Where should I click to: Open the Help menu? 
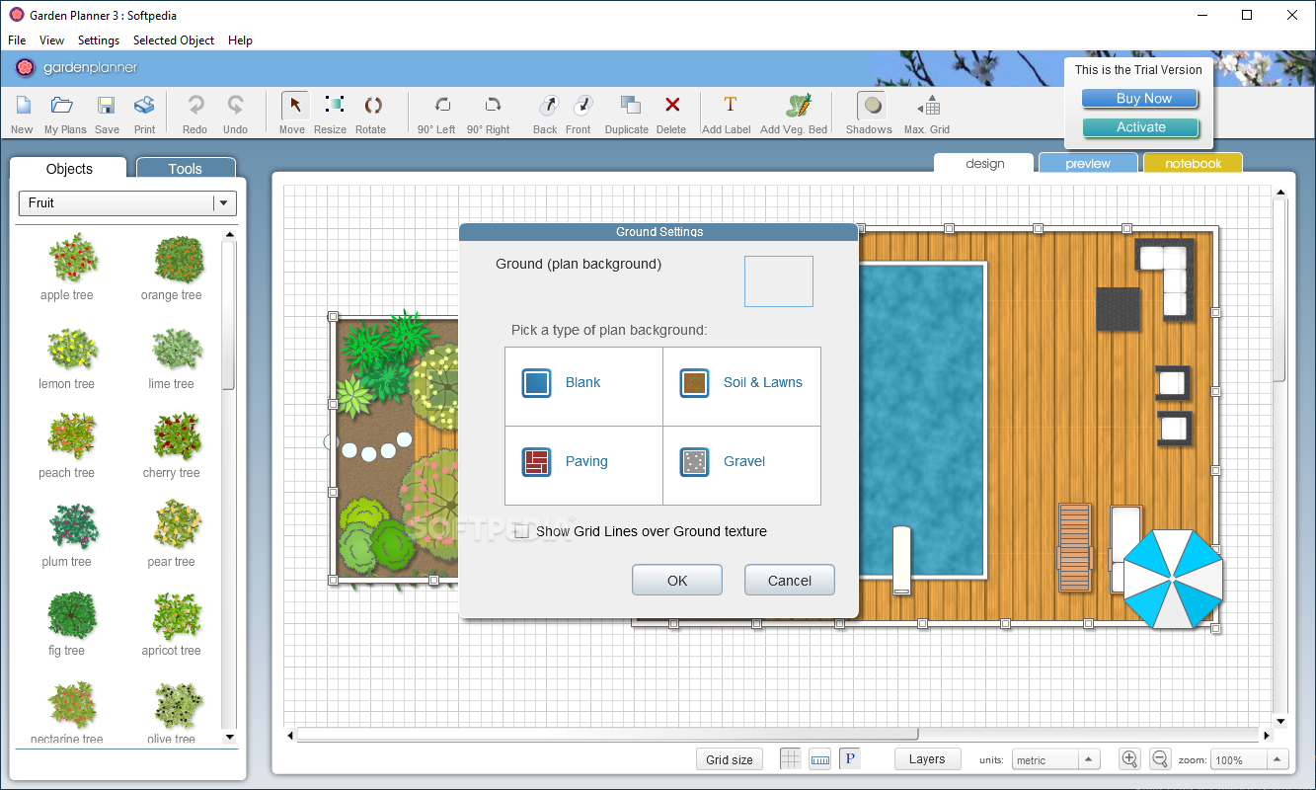click(x=240, y=40)
